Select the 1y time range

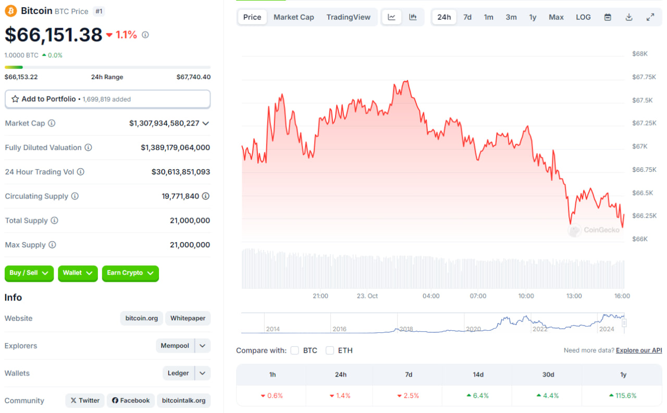pos(533,17)
